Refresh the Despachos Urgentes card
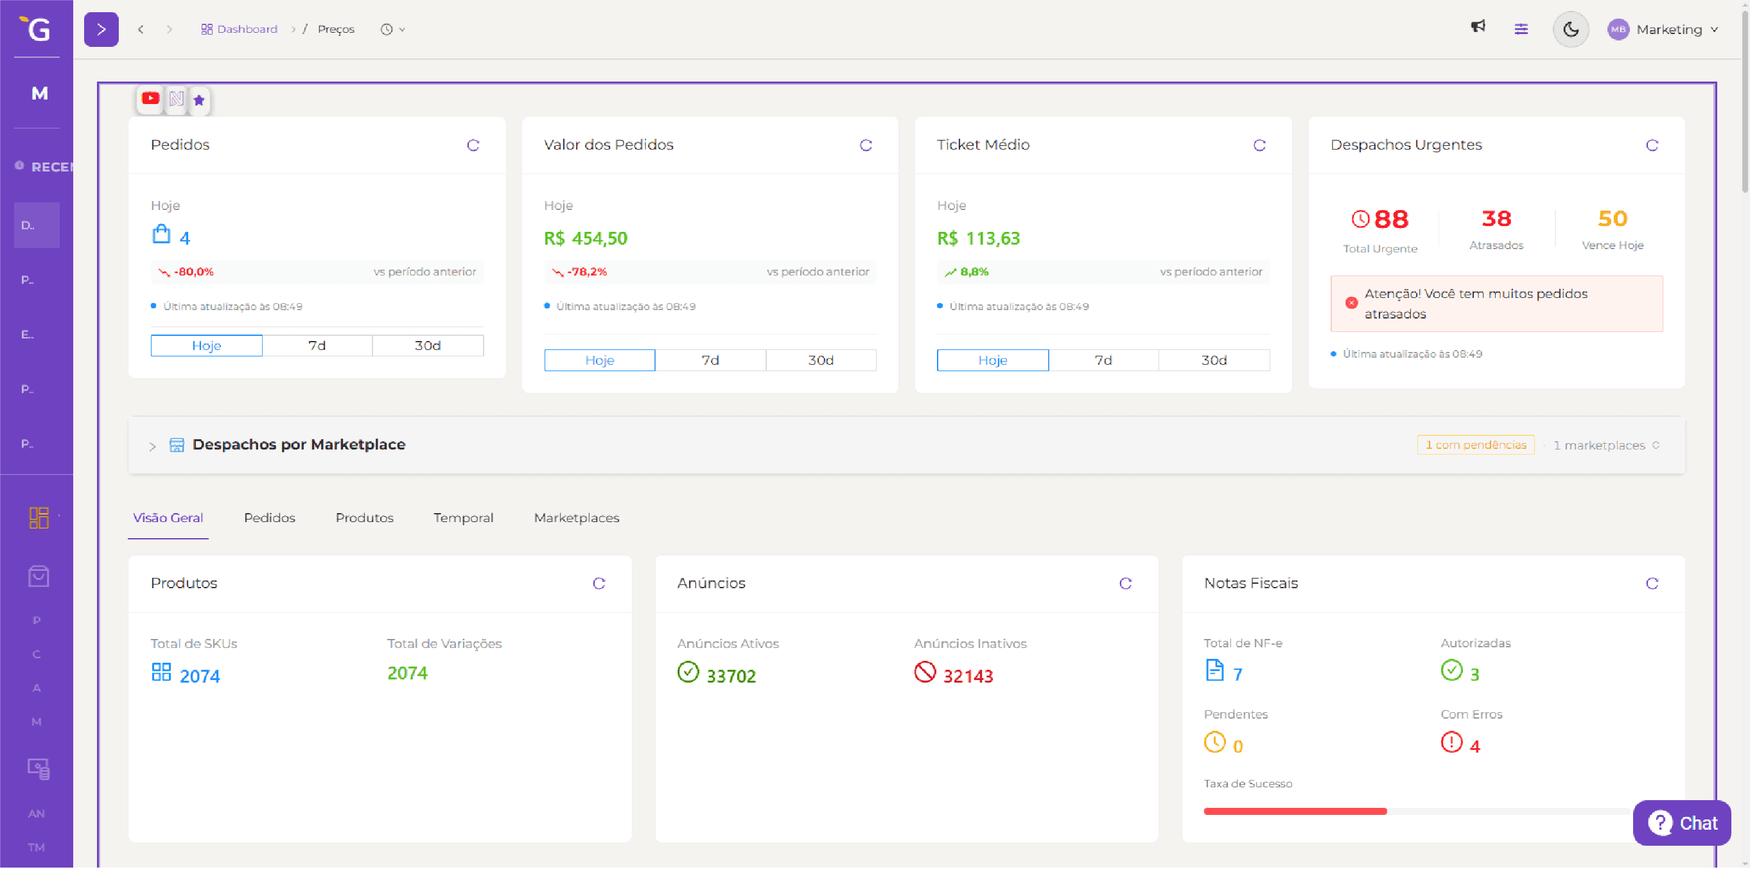 (1652, 144)
